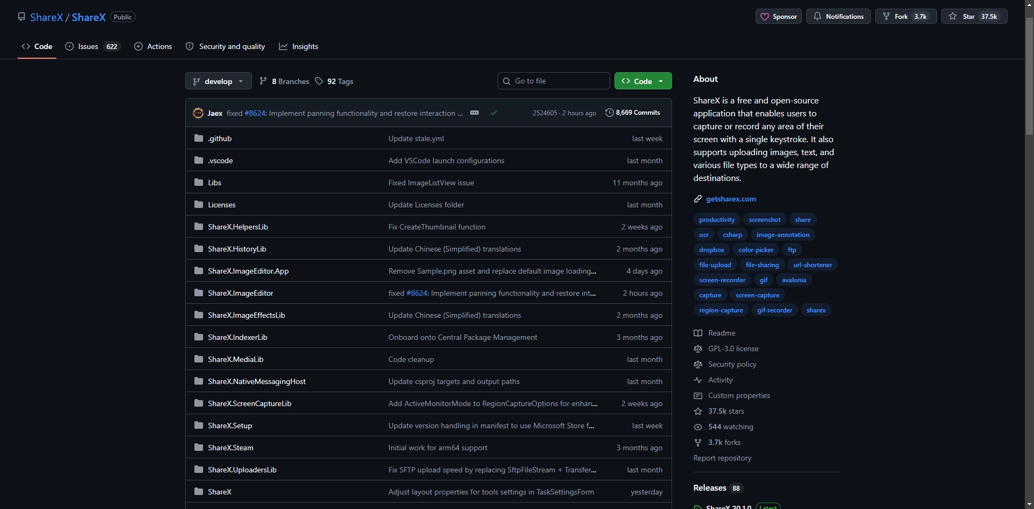Click Jaex avatar in latest commit bar
1034x509 pixels.
(198, 113)
